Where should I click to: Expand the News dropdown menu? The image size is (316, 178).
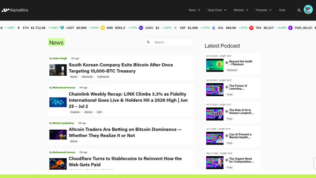tap(194, 10)
